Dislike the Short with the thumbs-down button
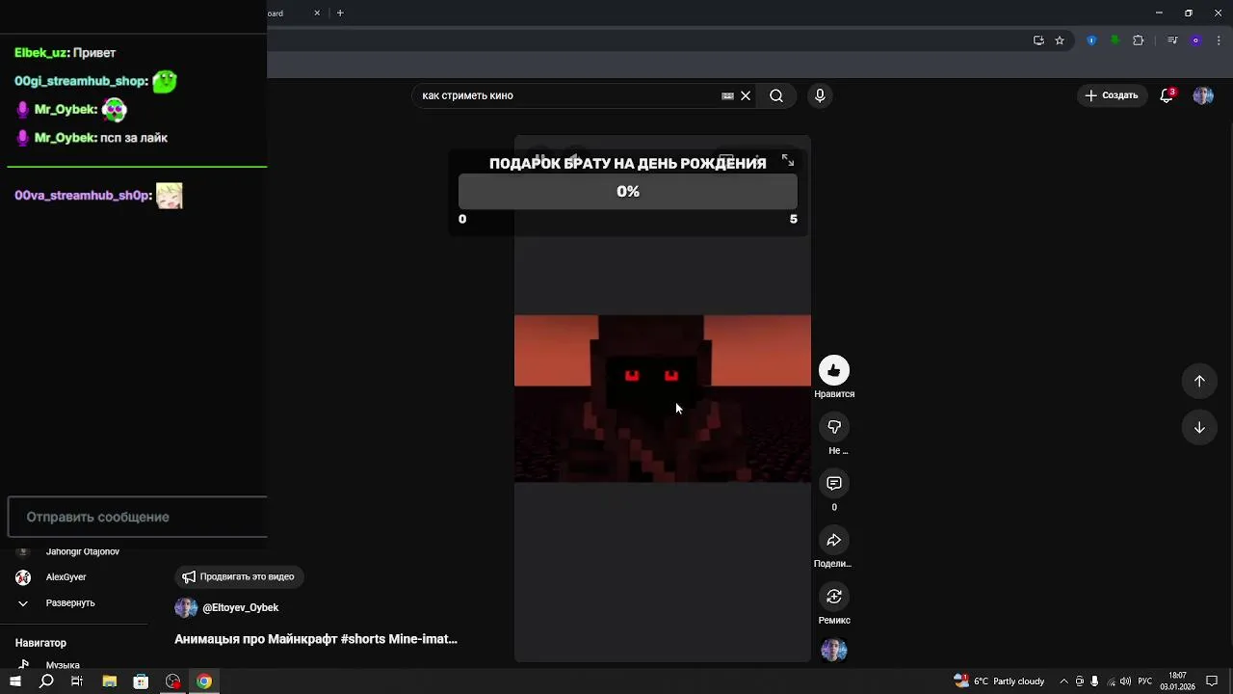 834,427
